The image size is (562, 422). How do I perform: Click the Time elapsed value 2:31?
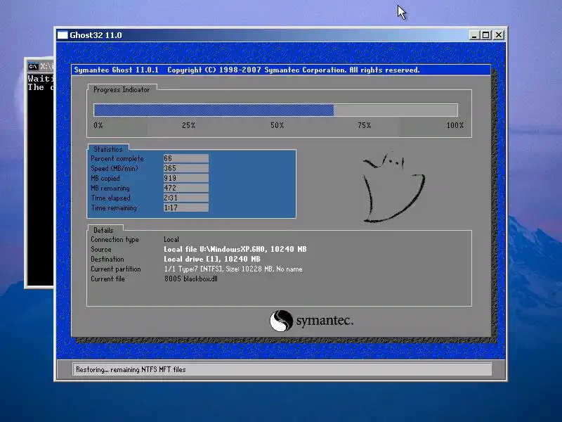[x=186, y=198]
